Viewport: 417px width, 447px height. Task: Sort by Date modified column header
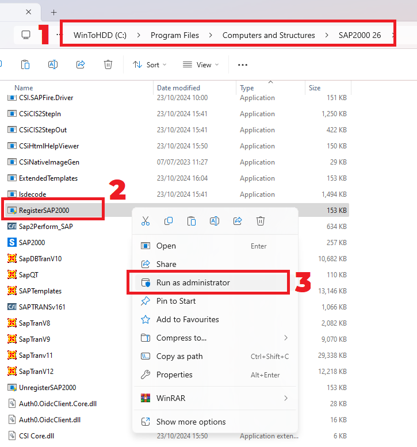point(178,88)
